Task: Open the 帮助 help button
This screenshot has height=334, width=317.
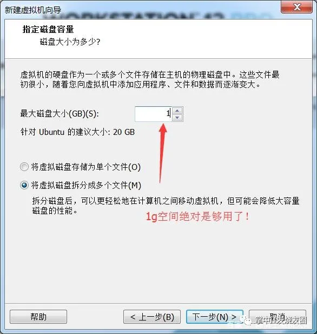Action: (x=38, y=317)
